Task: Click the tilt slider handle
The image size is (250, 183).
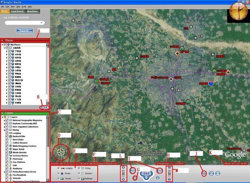Action: point(169,173)
